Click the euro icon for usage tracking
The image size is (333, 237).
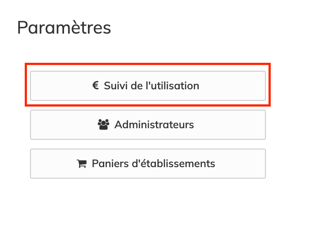coord(95,86)
